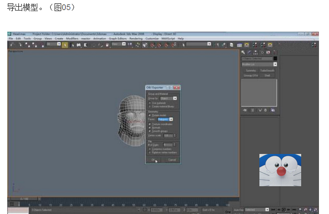
Task: Enable the Create material library checkbox
Action: (150, 107)
